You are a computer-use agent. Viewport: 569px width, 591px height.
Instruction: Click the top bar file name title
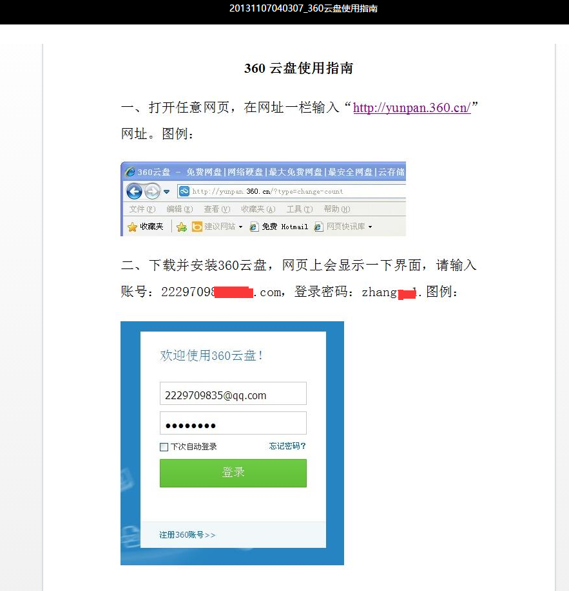pos(304,8)
